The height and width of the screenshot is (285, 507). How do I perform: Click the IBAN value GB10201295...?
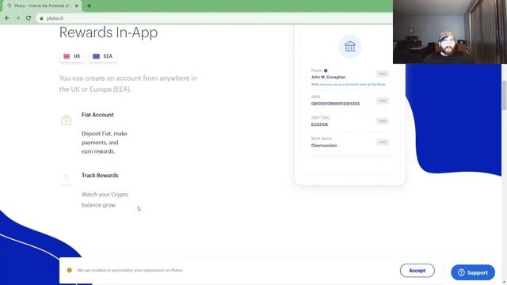coord(335,104)
